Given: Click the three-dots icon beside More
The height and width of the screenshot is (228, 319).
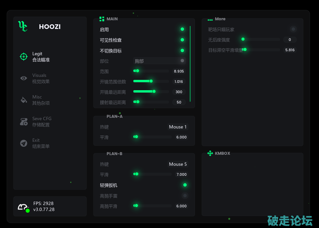Looking at the screenshot, I should 210,20.
